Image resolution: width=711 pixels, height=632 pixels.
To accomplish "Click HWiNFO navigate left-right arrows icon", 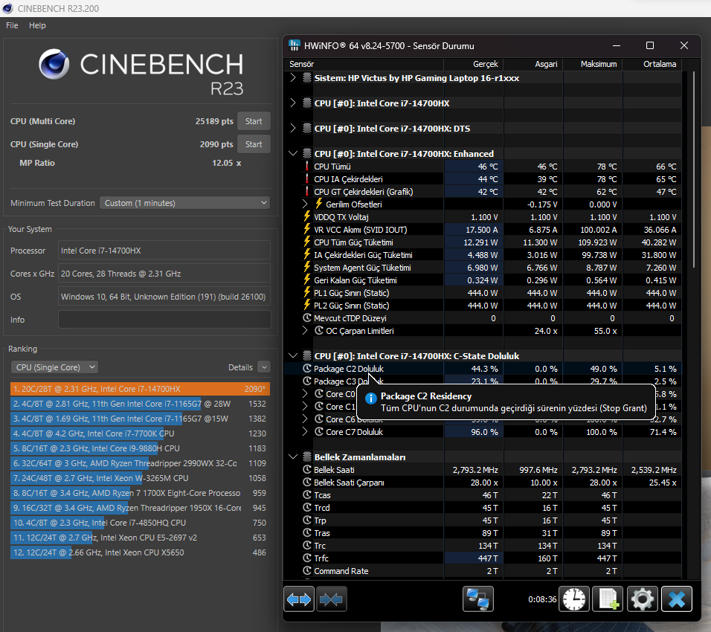I will (x=299, y=599).
